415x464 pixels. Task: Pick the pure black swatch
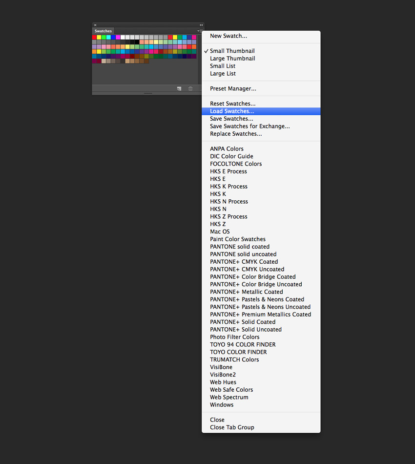[137, 42]
